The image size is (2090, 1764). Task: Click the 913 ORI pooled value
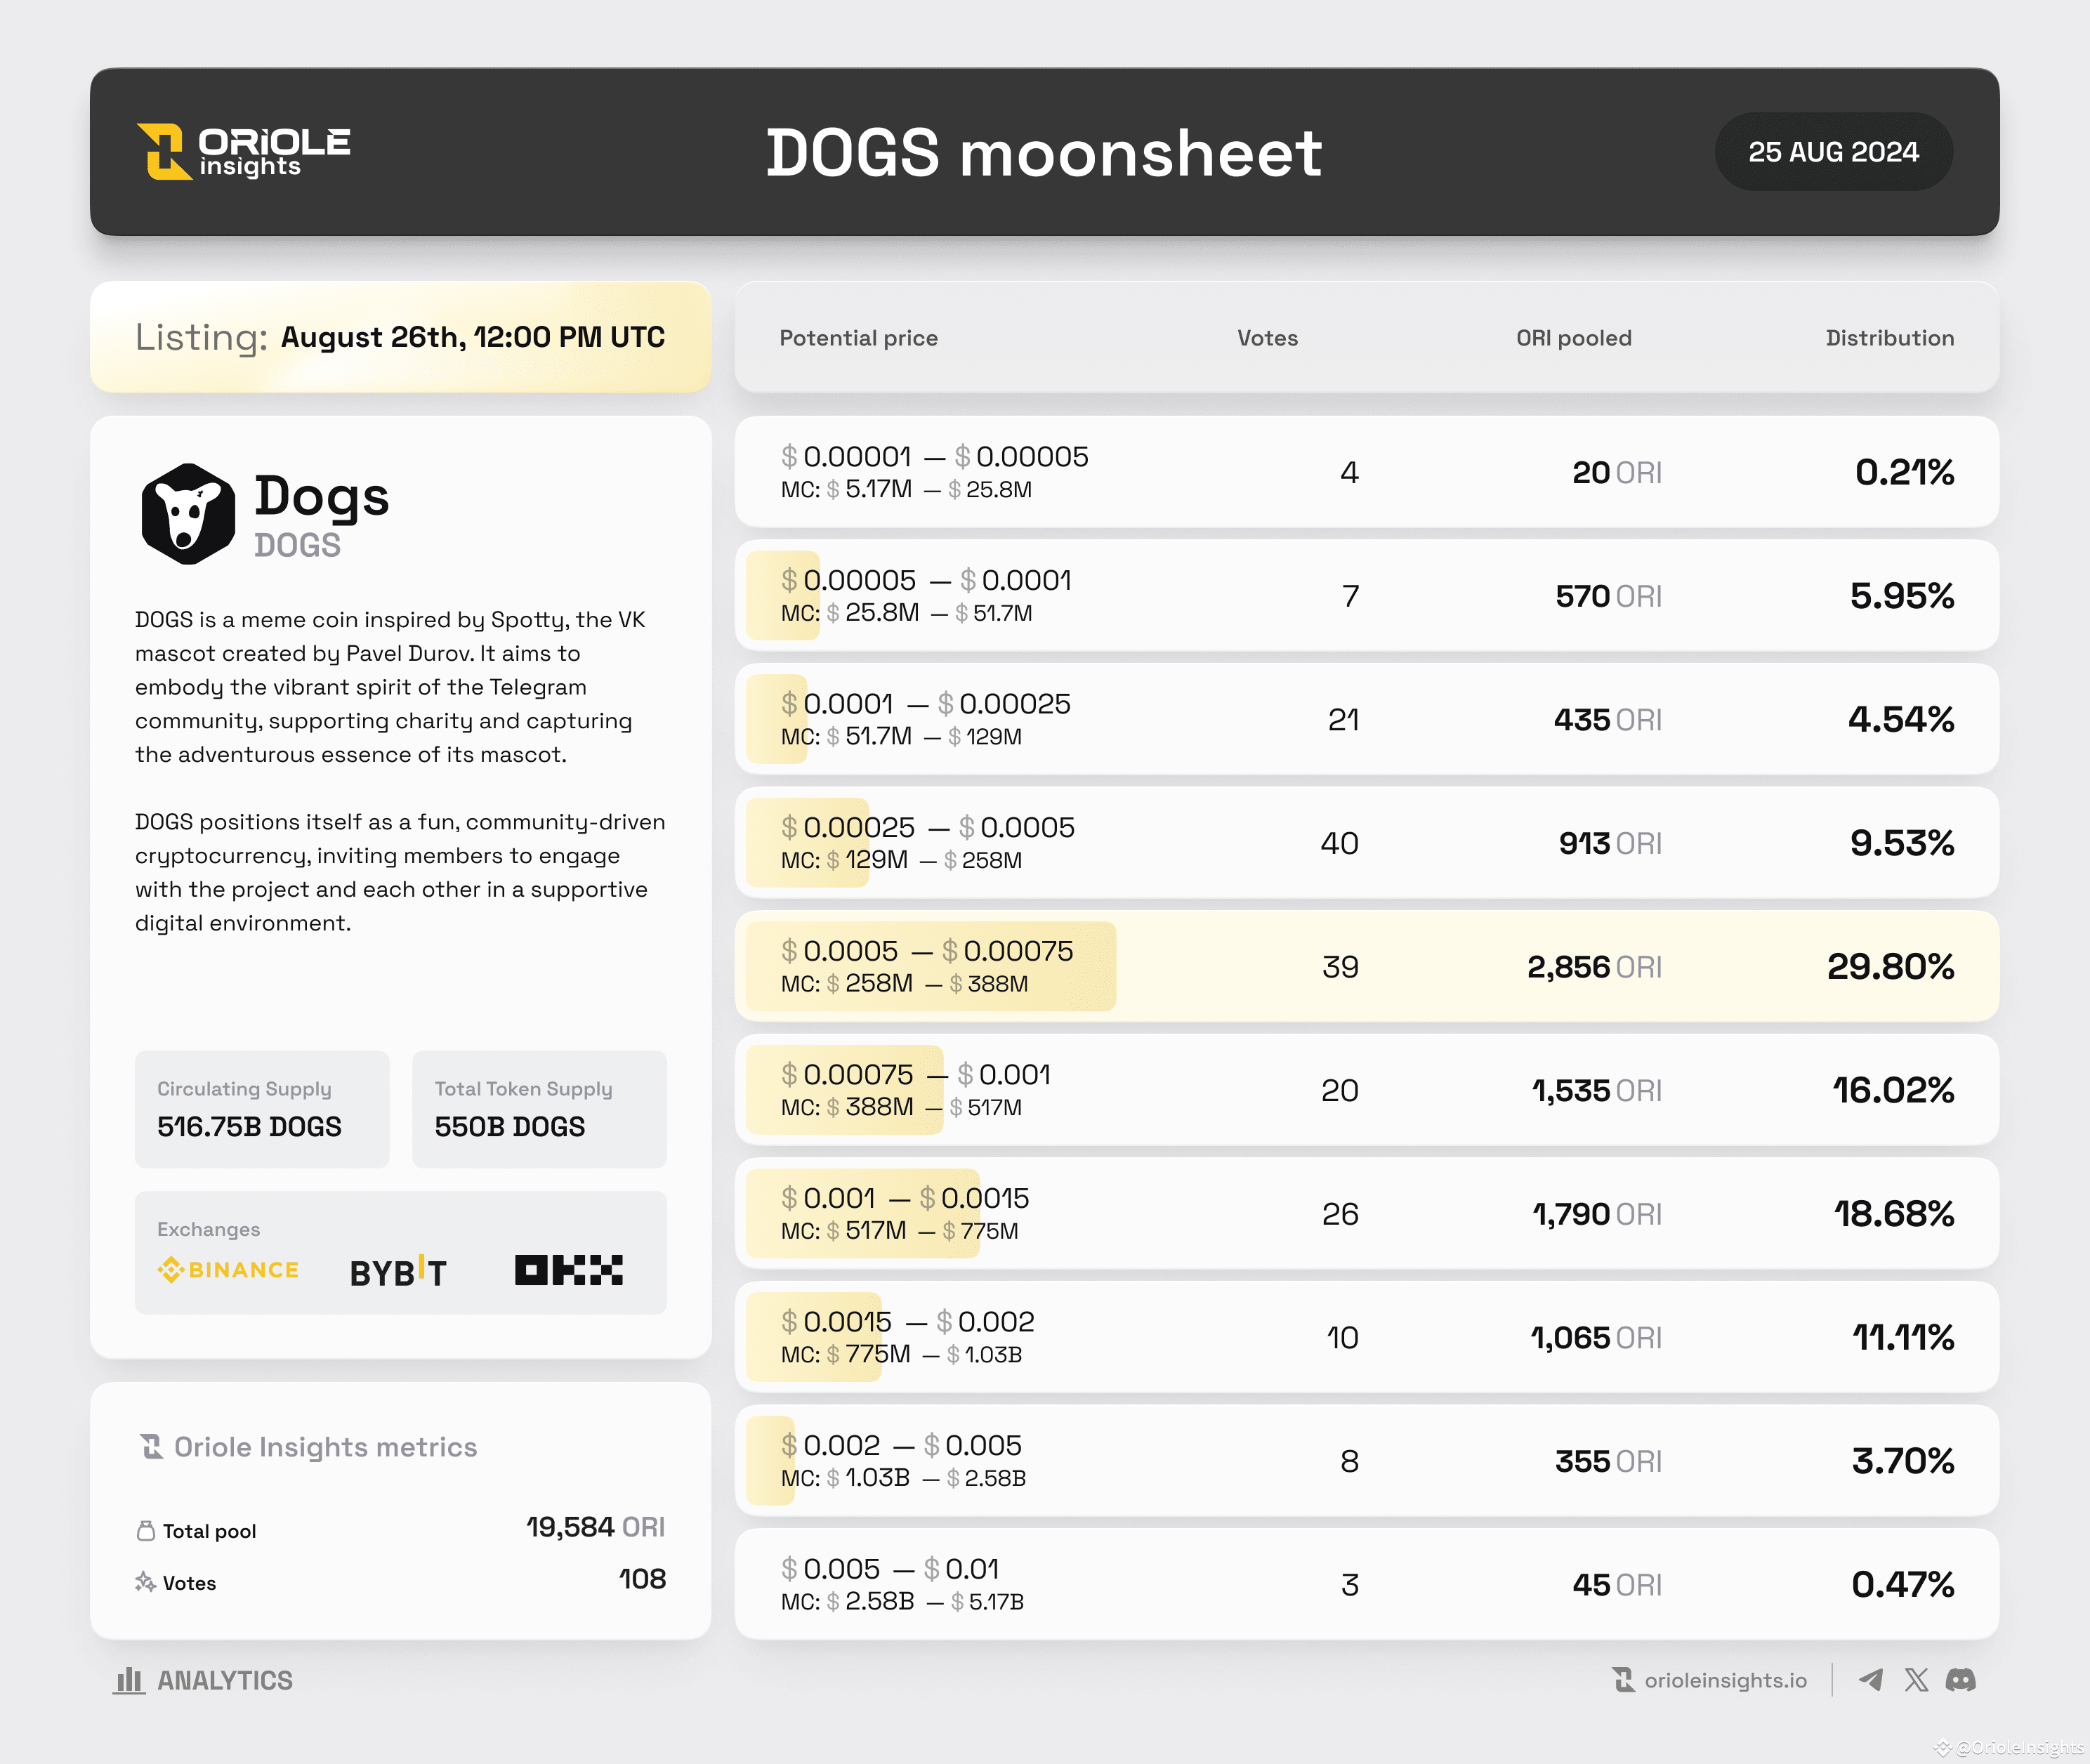tap(1610, 843)
